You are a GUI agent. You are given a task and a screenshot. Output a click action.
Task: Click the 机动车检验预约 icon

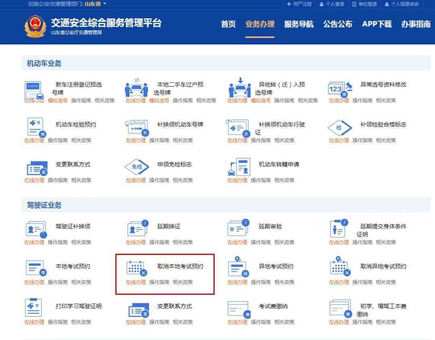(35, 127)
